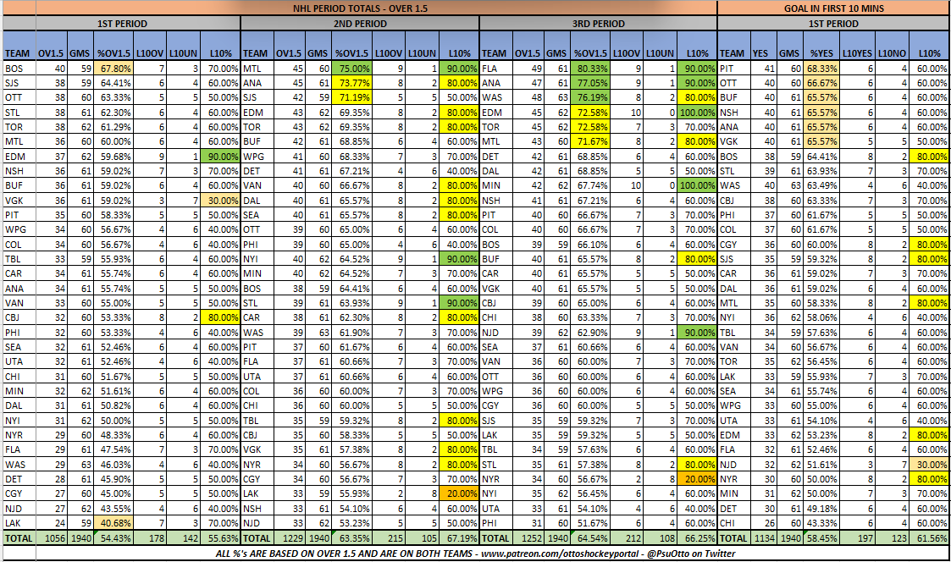Click total L10UN value 142
This screenshot has height=562, width=951.
[183, 537]
